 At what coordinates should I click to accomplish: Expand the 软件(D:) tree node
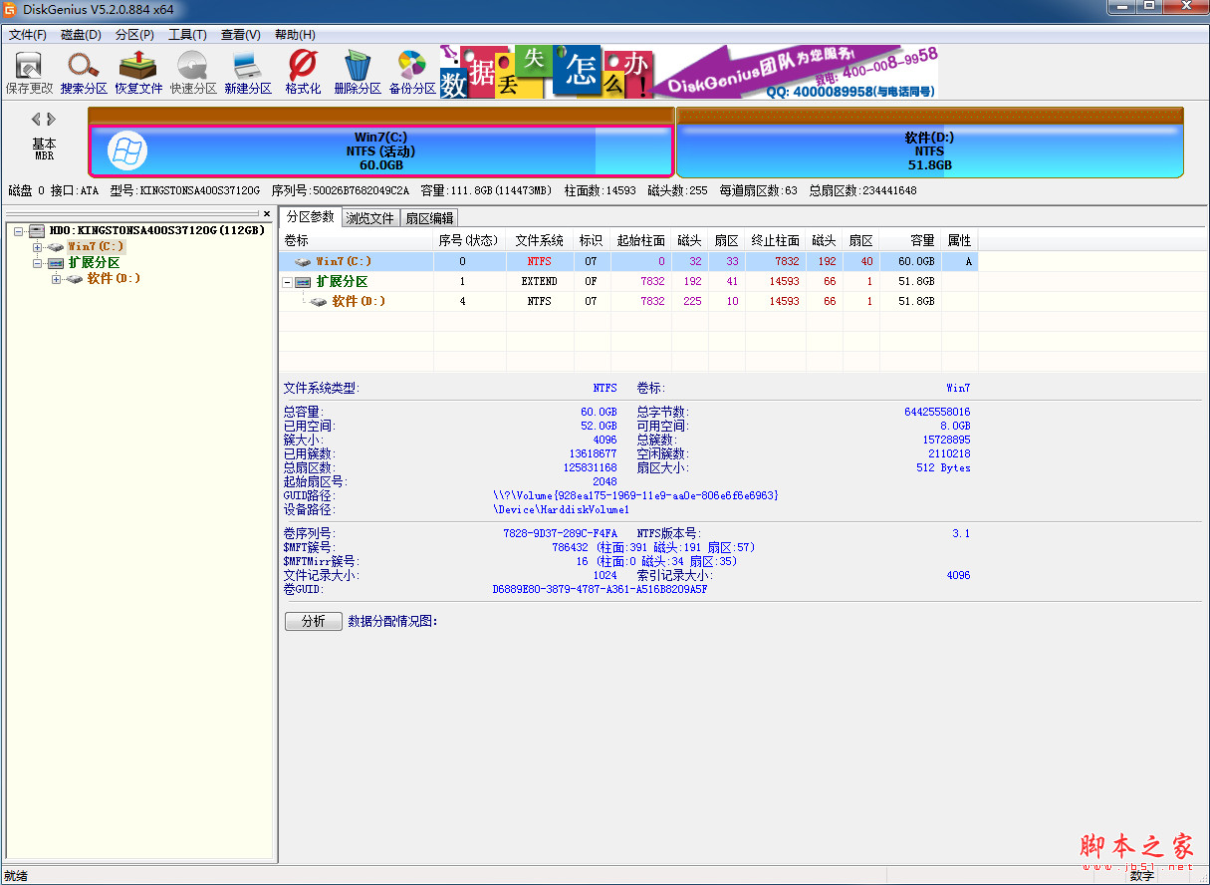[57, 279]
